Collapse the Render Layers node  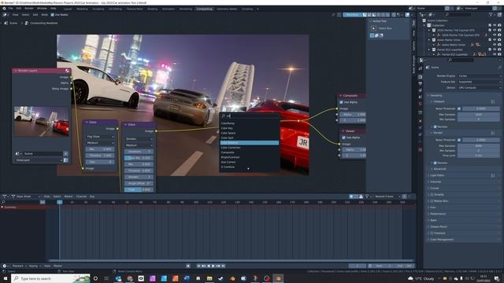pos(16,71)
